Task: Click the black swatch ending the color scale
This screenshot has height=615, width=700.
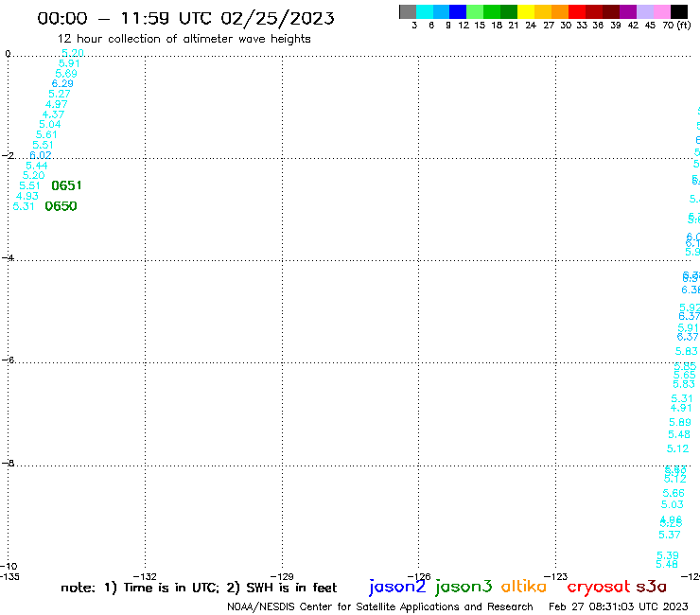Action: pos(678,11)
